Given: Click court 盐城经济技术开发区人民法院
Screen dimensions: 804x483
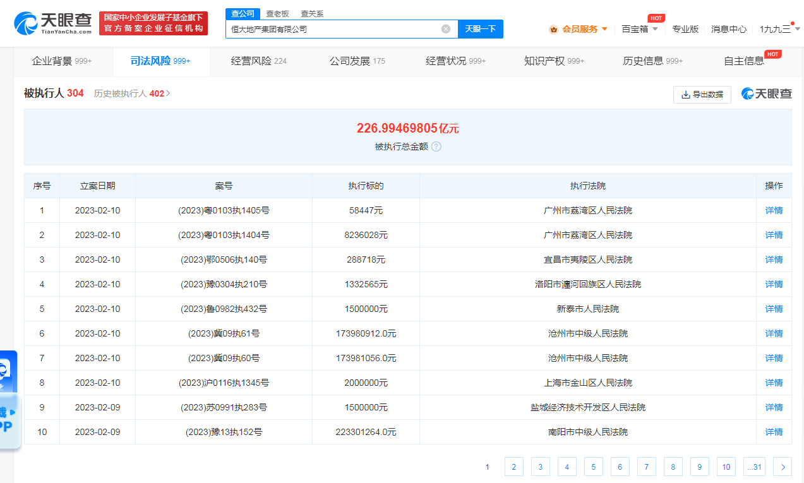Looking at the screenshot, I should (x=588, y=407).
